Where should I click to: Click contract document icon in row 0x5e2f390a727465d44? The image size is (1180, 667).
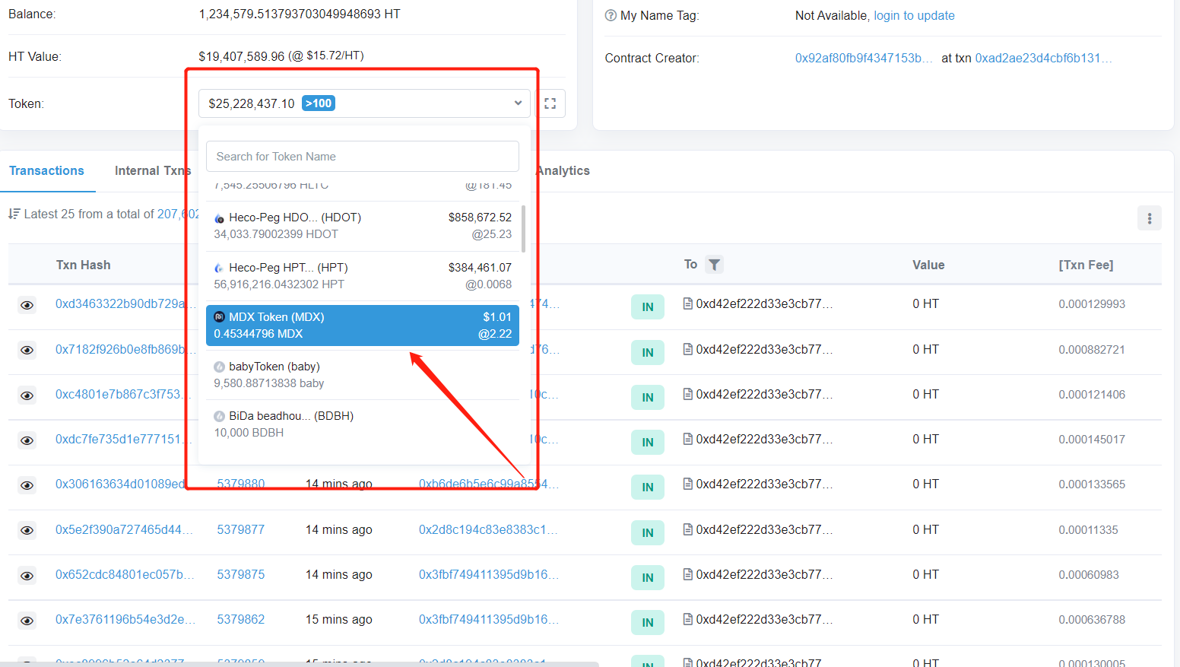point(687,529)
